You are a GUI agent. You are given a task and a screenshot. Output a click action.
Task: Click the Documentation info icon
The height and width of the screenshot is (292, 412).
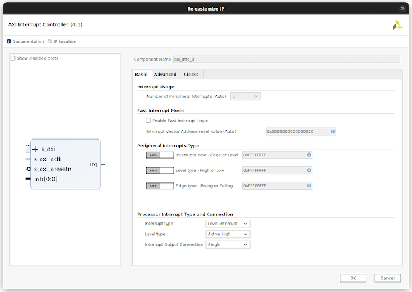pos(9,42)
